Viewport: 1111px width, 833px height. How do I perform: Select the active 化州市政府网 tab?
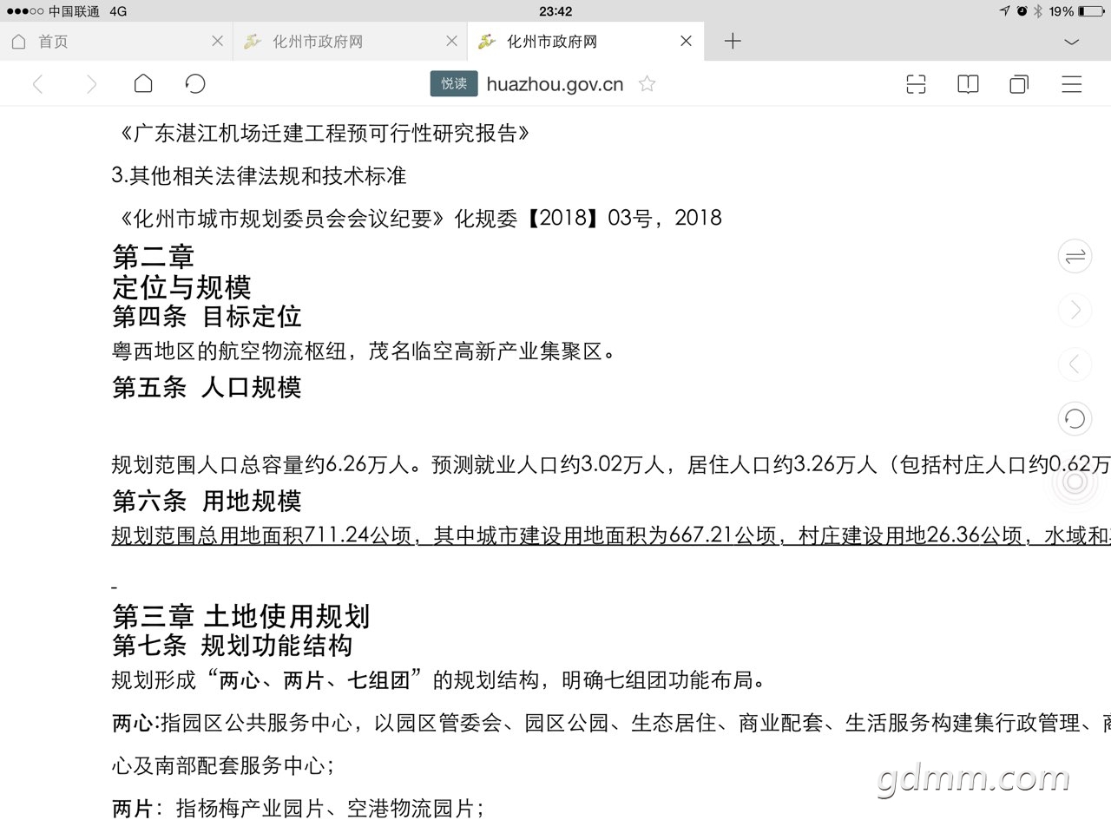(x=585, y=41)
